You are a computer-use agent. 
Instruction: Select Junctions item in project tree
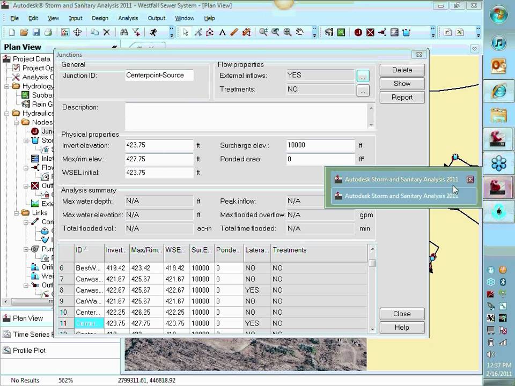[43, 131]
